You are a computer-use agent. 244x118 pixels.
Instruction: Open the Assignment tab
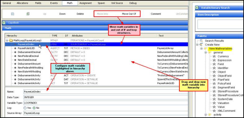coord(85,3)
